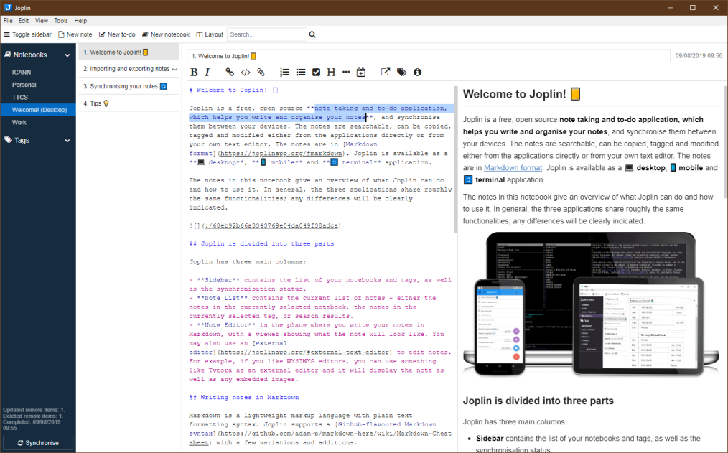Collapse the Tags section chevron
Screen dimensions: 728x453
point(67,140)
